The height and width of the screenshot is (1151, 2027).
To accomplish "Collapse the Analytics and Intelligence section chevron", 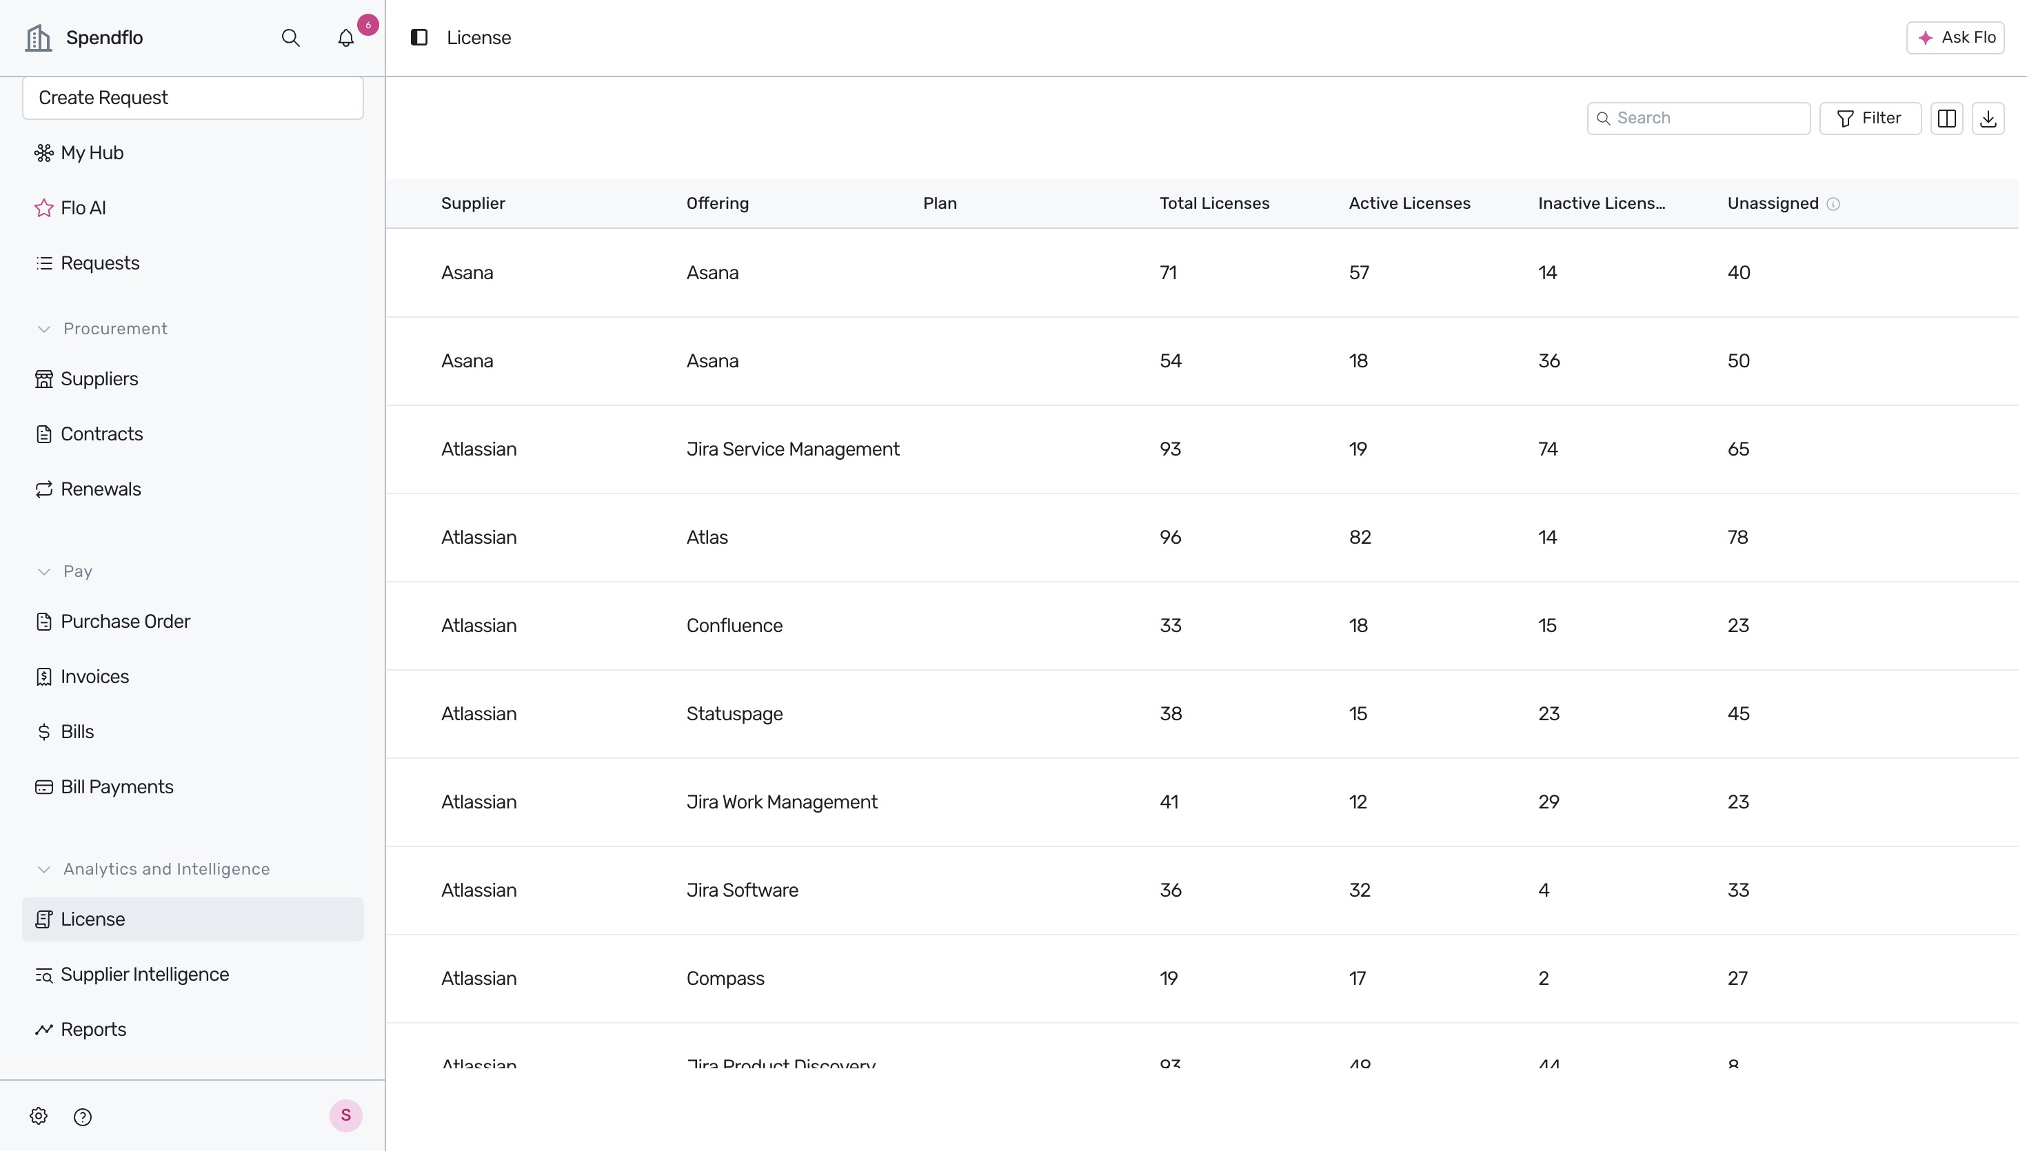I will tap(44, 870).
